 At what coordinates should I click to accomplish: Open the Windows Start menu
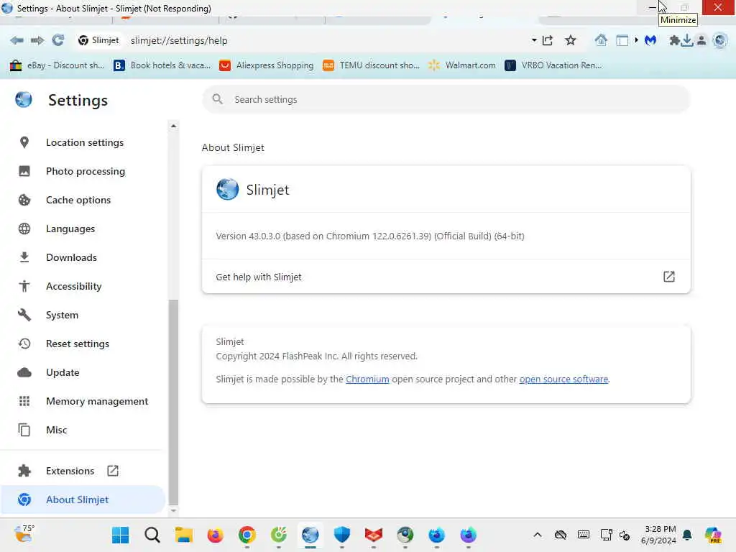(x=121, y=535)
